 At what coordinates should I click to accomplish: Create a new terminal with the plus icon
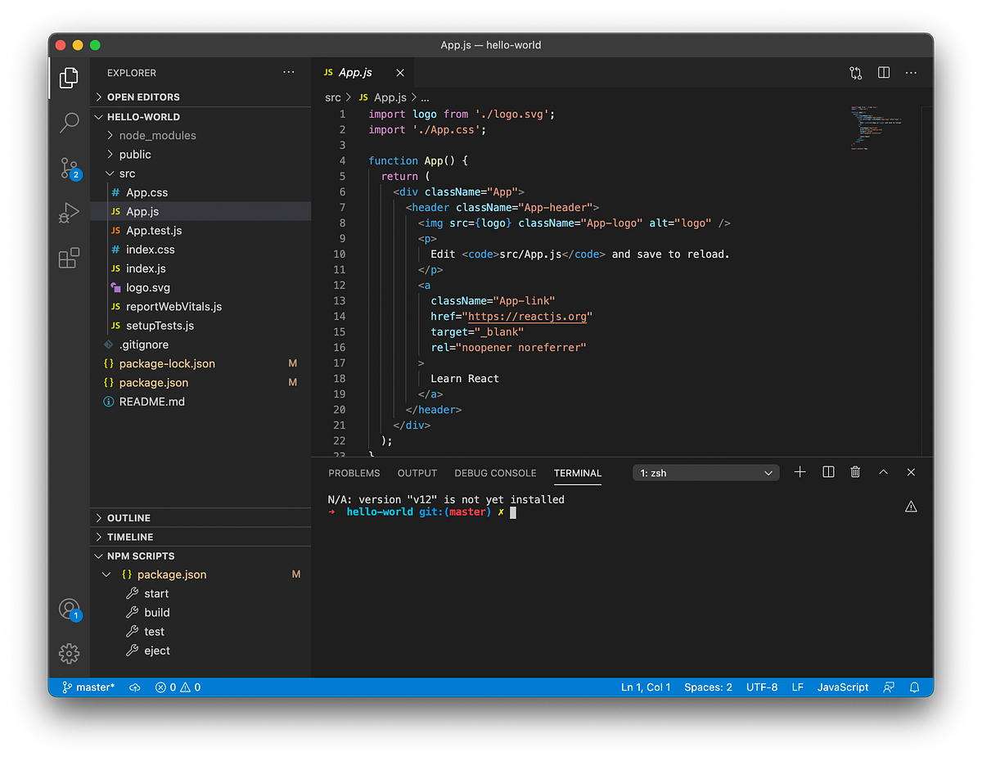[x=800, y=472]
